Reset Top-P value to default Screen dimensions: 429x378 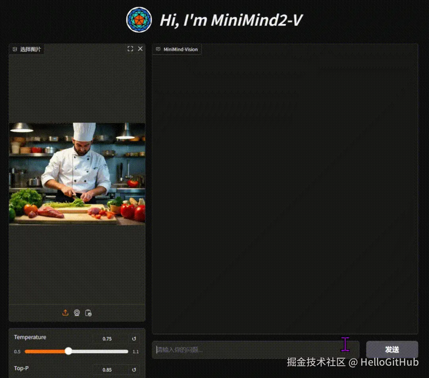pyautogui.click(x=134, y=370)
